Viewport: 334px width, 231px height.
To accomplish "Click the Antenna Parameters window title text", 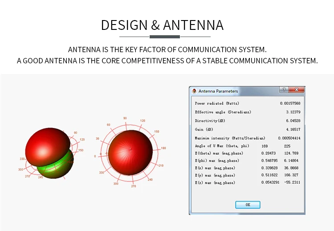I will [218, 91].
